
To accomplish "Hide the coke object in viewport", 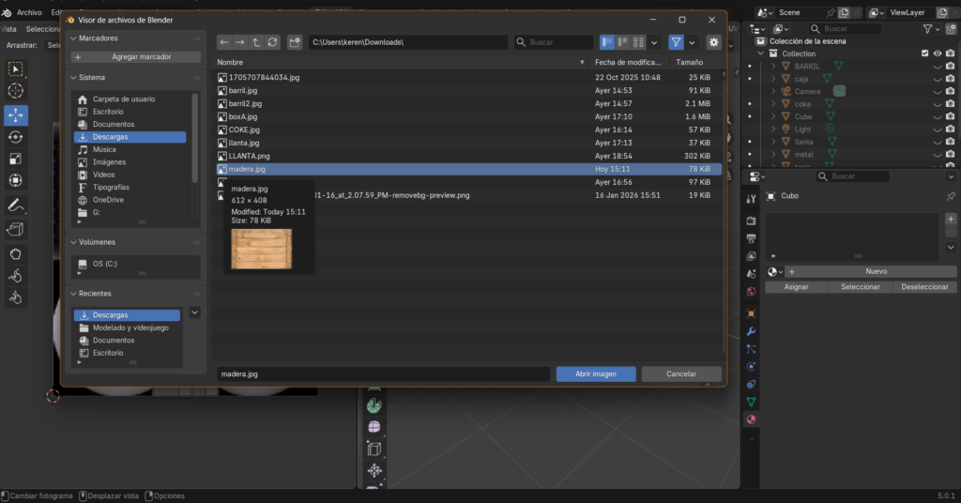I will tap(938, 104).
